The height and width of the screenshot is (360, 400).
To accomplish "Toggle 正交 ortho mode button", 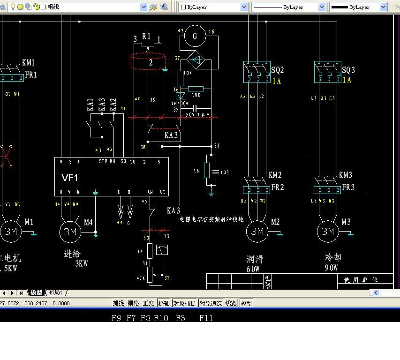I will click(x=149, y=303).
